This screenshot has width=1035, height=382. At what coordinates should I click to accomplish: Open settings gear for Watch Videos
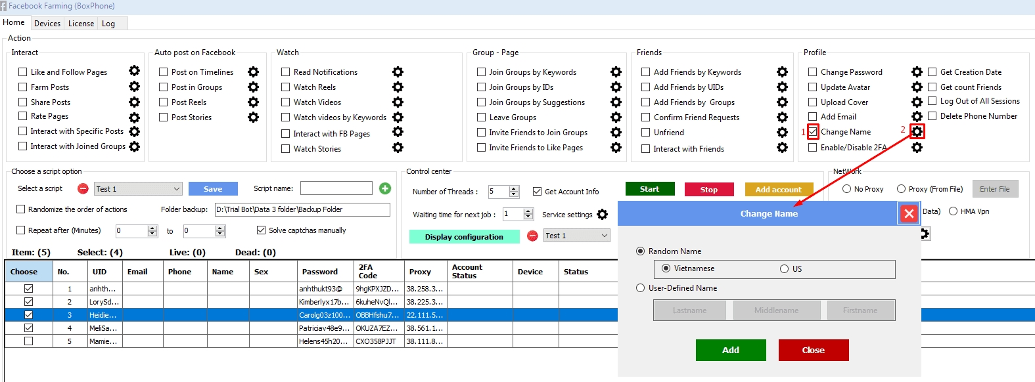click(x=398, y=102)
